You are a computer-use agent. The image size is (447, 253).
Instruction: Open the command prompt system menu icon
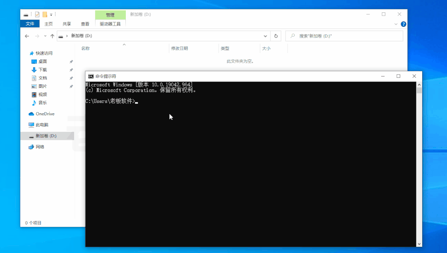tap(91, 76)
